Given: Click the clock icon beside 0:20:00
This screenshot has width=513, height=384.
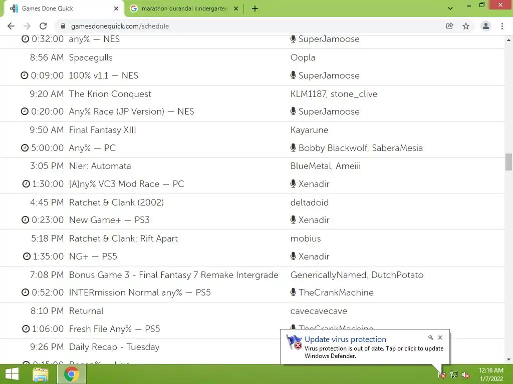Looking at the screenshot, I should pos(25,111).
